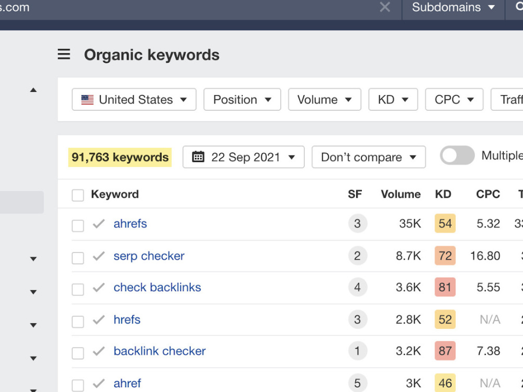
Task: Open the United States country dropdown
Action: click(x=134, y=99)
